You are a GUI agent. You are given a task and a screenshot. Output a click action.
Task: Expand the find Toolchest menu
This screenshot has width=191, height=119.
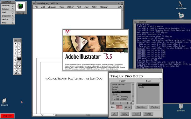pos(8,12)
